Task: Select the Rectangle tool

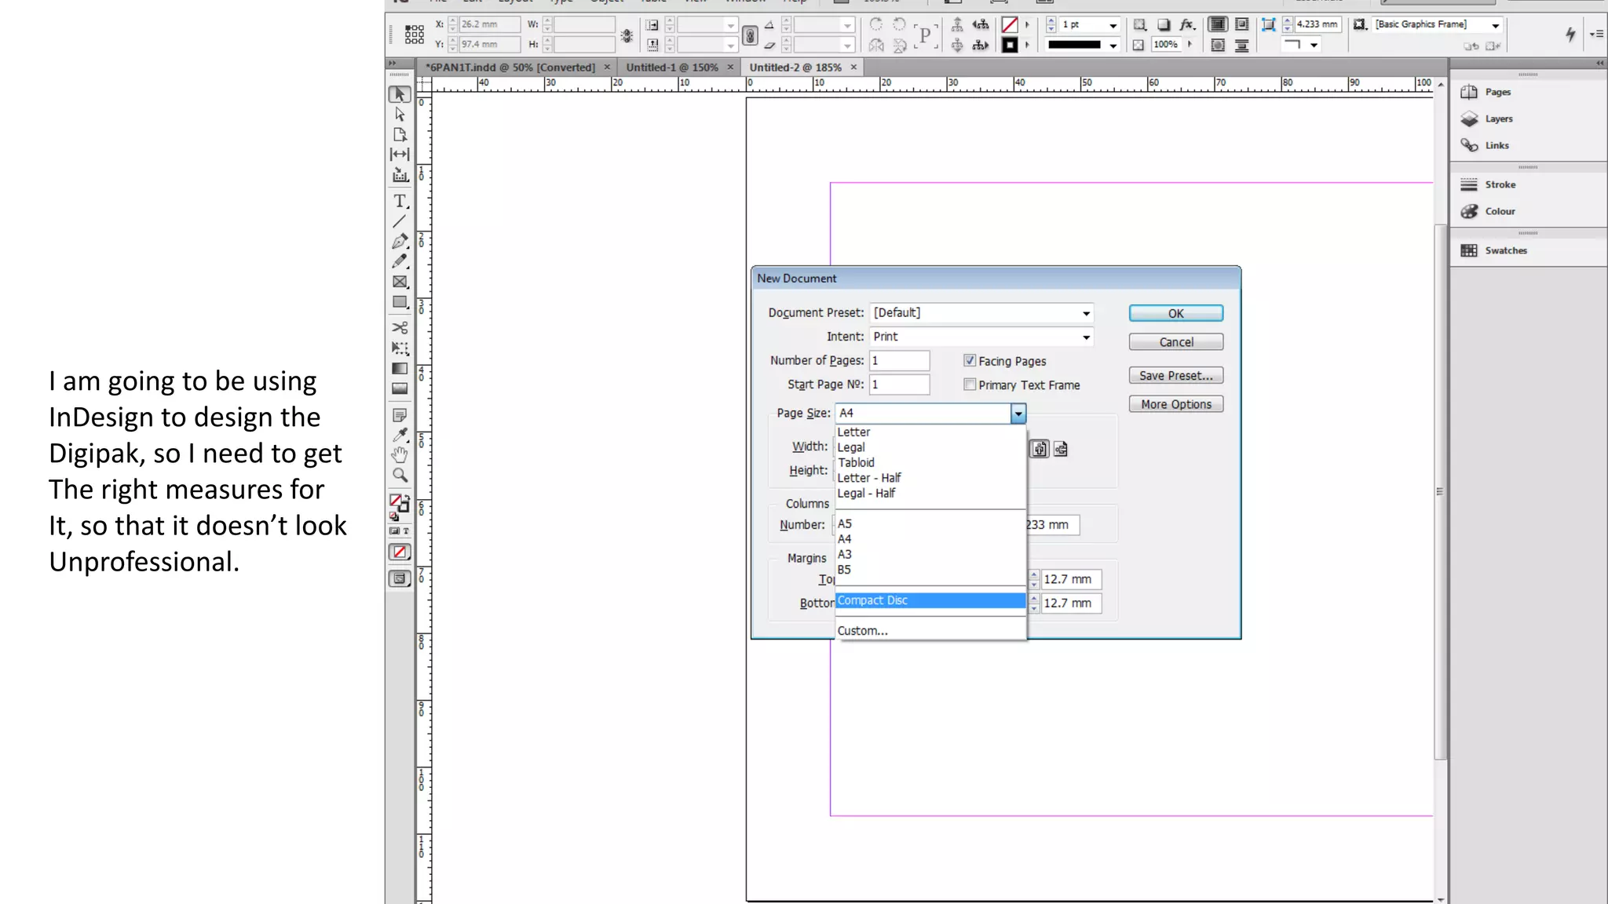Action: pyautogui.click(x=400, y=302)
